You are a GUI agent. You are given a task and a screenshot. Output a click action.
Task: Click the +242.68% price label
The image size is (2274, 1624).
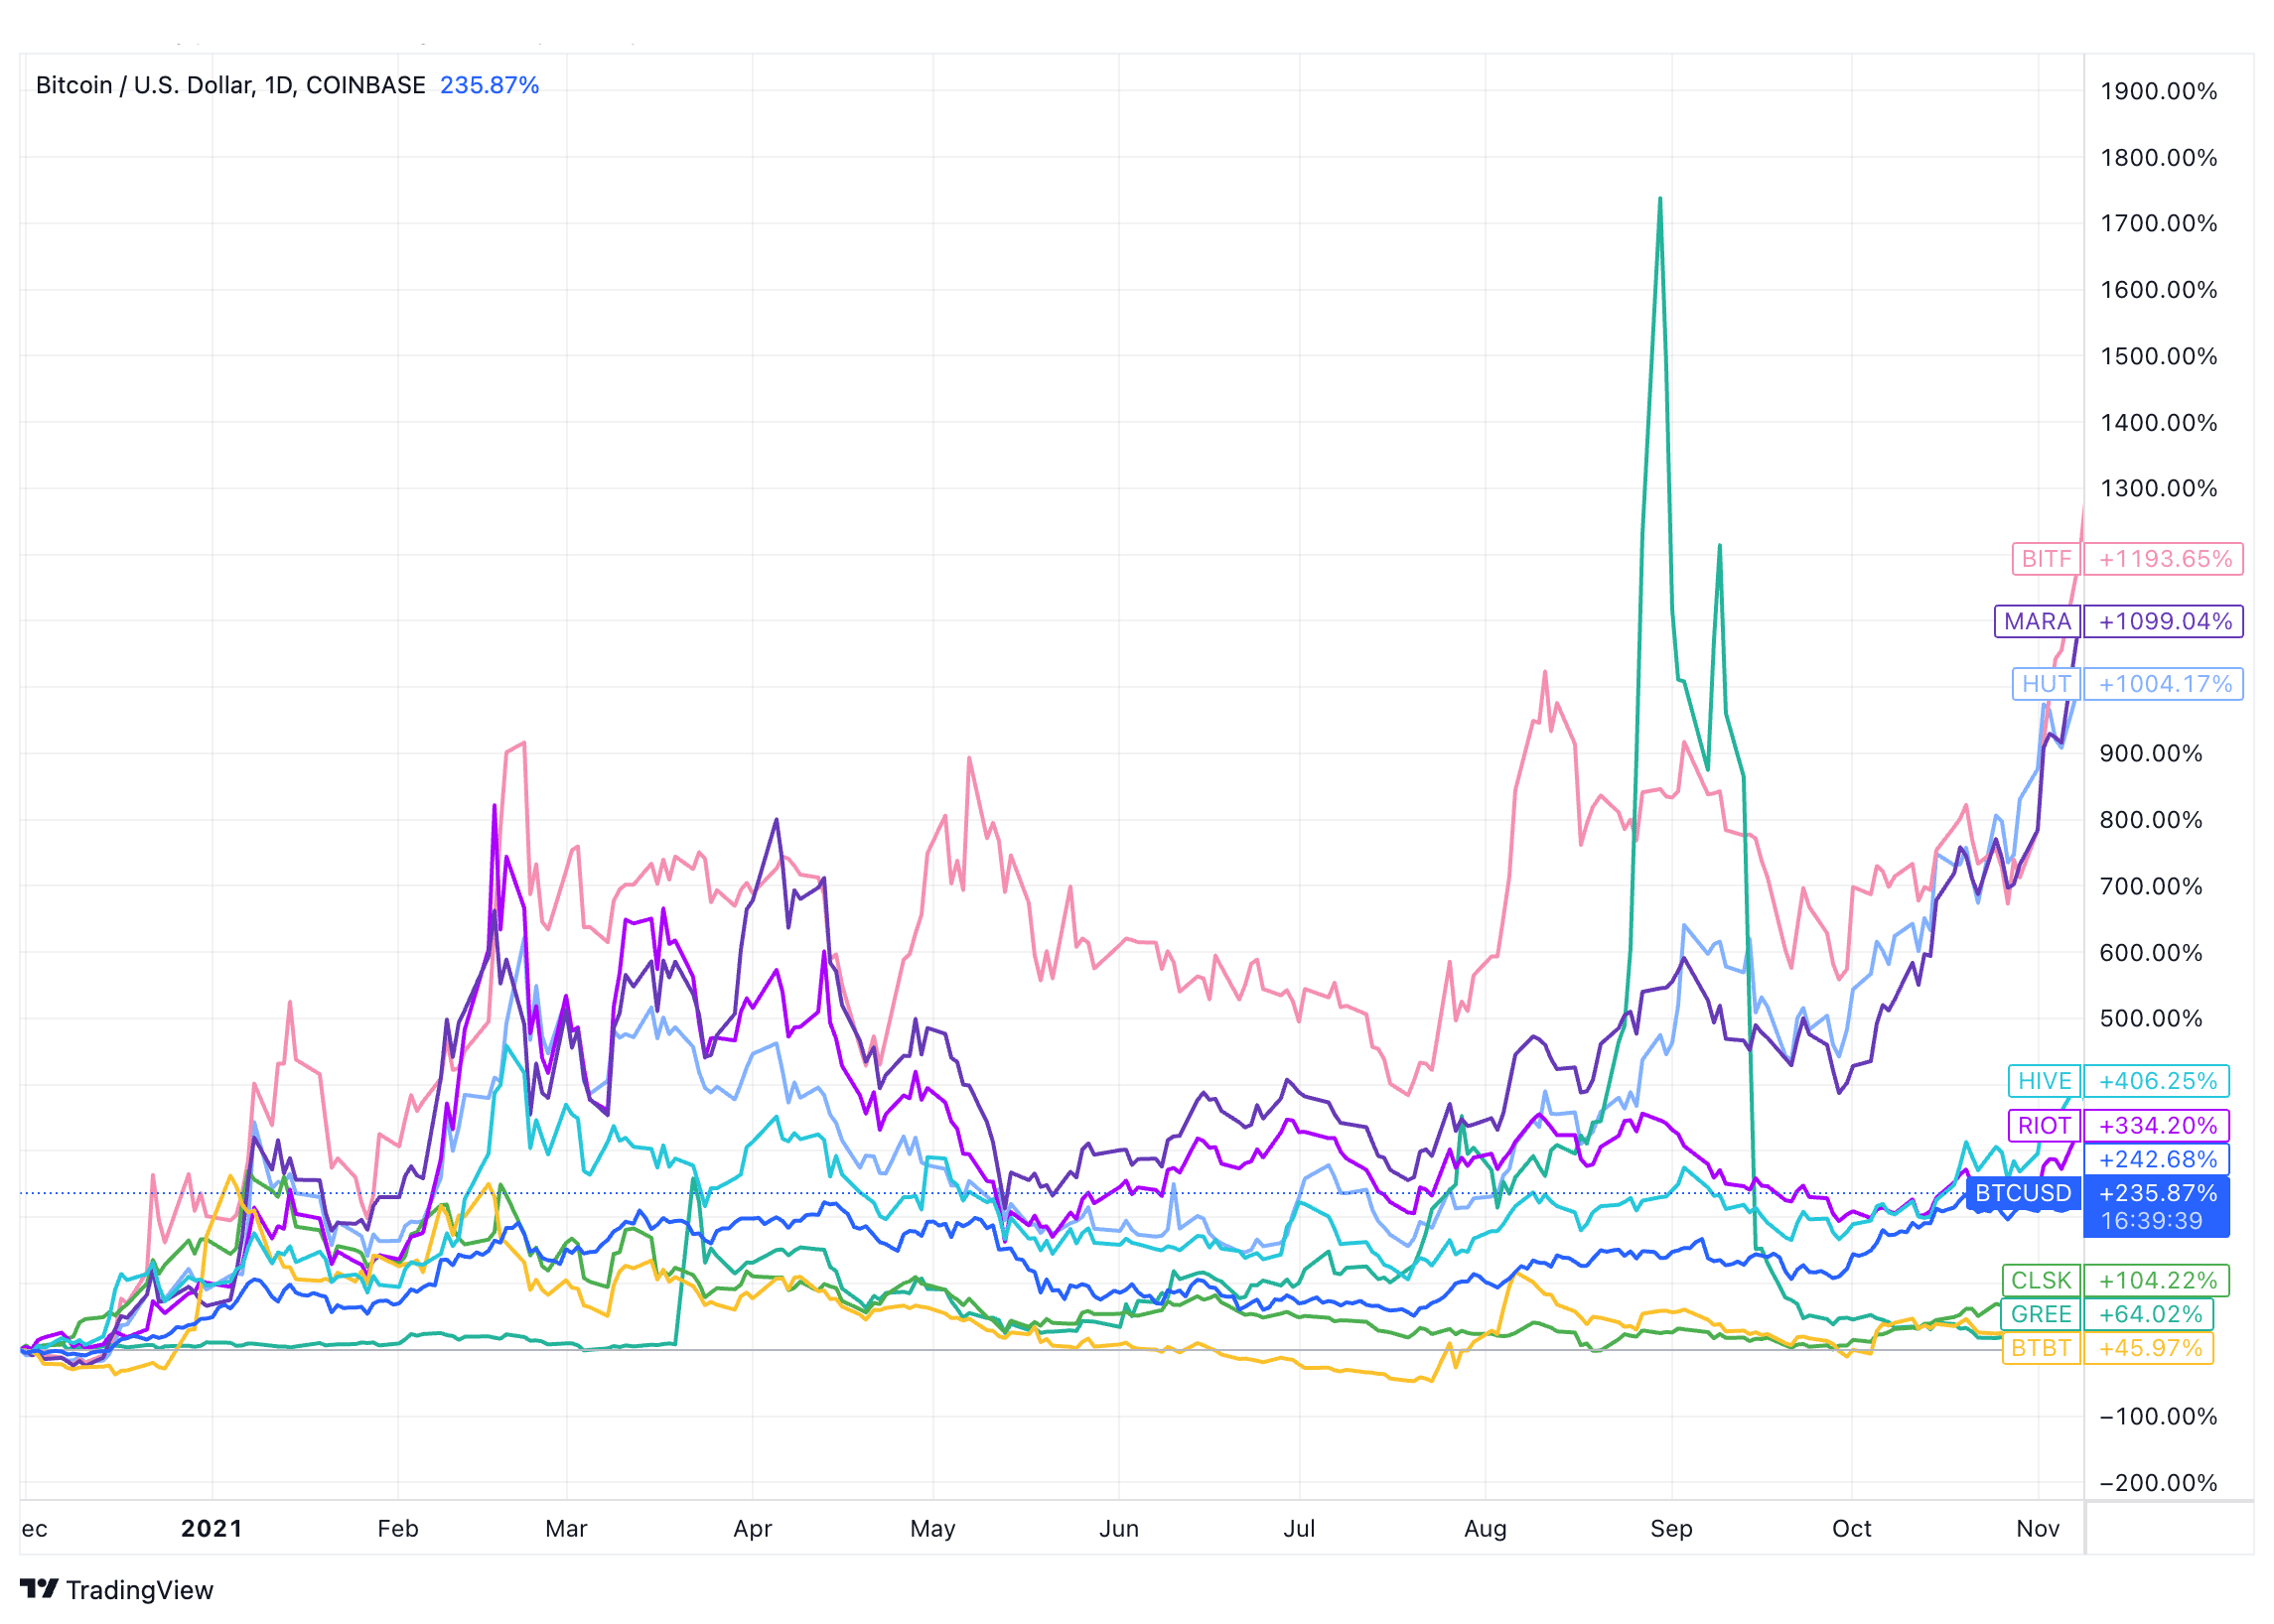2157,1159
